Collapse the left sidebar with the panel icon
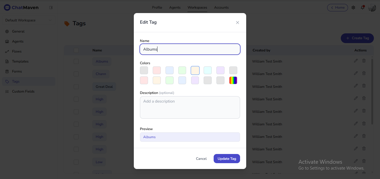Screen dimensions: 380x179 [51, 8]
